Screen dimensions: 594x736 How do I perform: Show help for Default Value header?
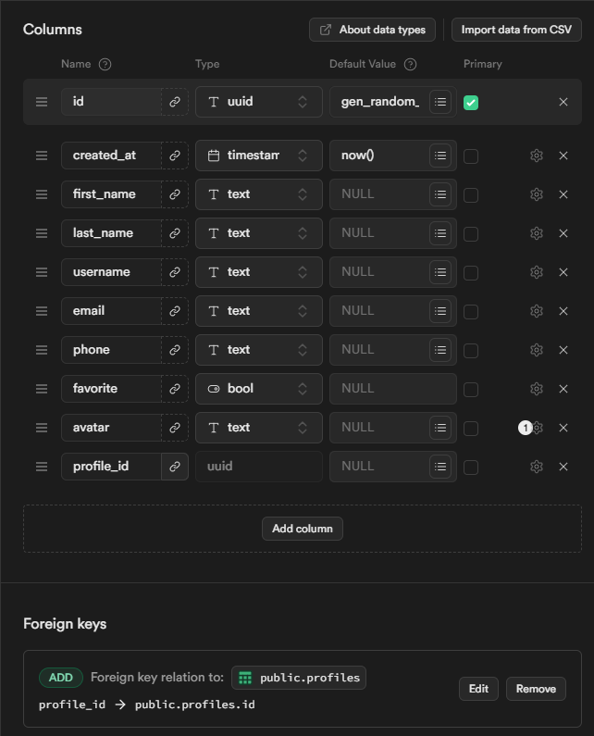(x=410, y=64)
